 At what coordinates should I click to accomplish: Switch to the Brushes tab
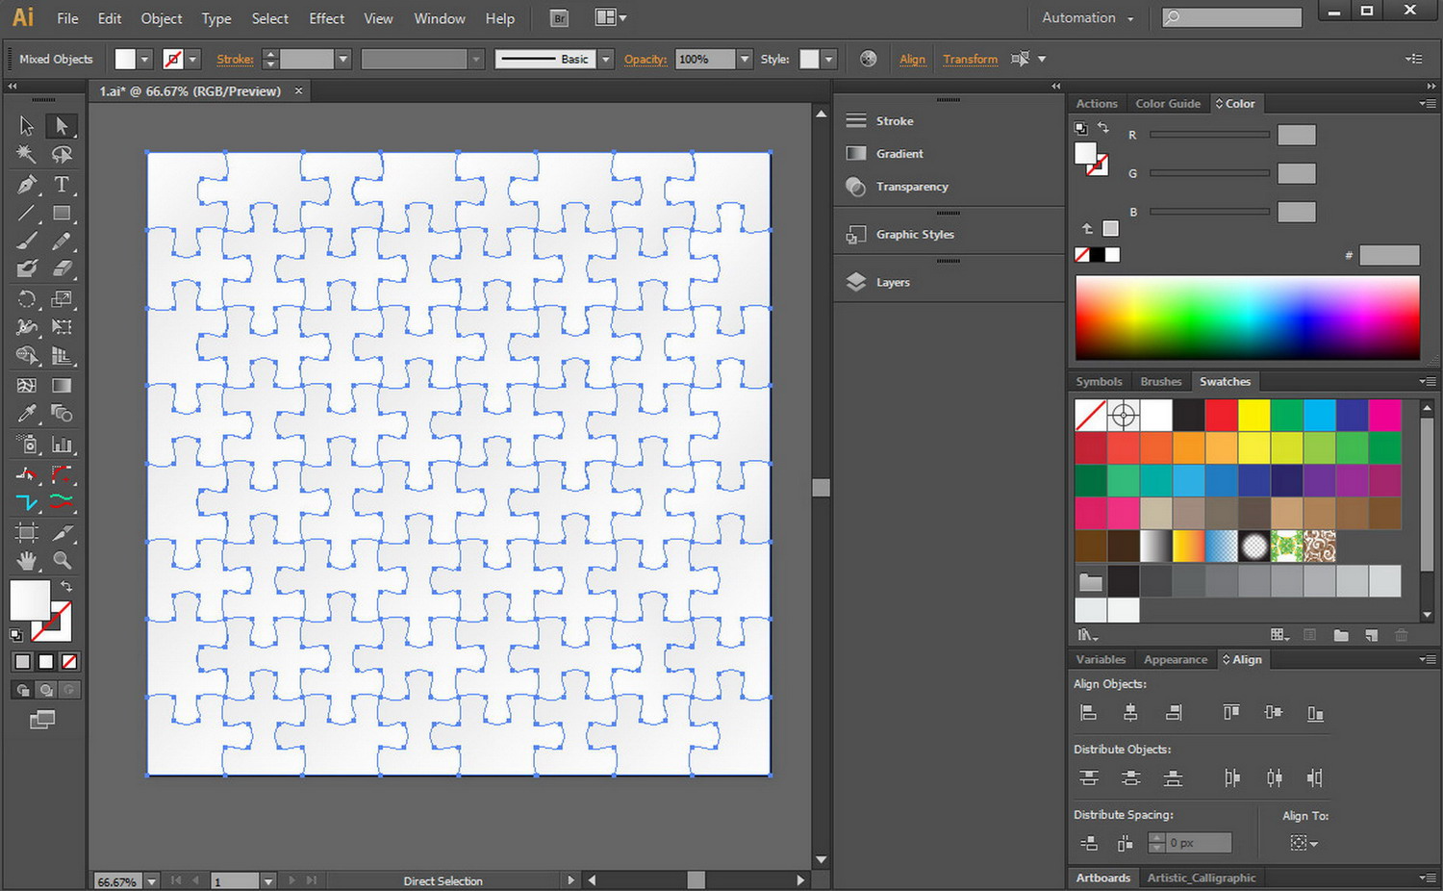1160,382
